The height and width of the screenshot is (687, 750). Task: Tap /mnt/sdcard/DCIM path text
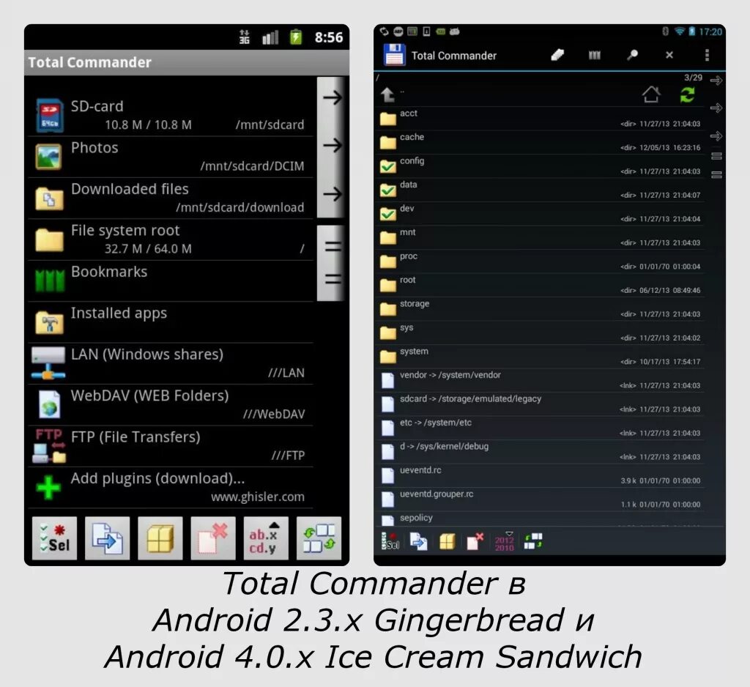tap(252, 166)
